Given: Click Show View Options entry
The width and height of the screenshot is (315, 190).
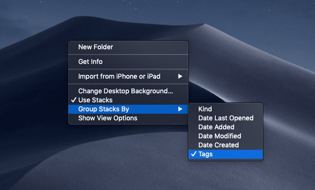Looking at the screenshot, I should [x=128, y=118].
